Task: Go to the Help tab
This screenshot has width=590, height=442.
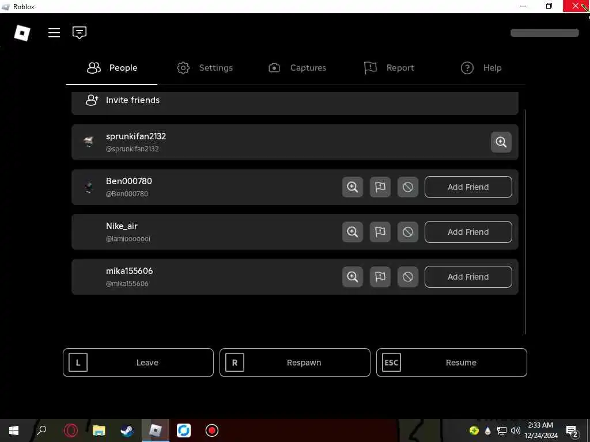Action: tap(481, 68)
